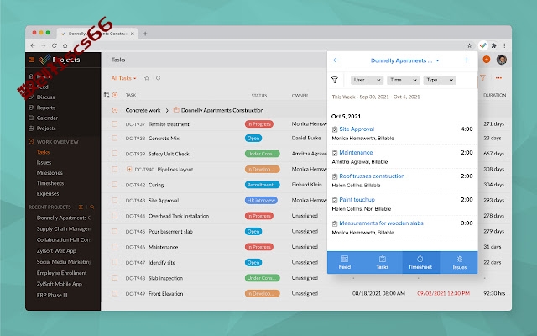Close the Donnelly browser tab
This screenshot has height=336, width=537.
coord(133,34)
